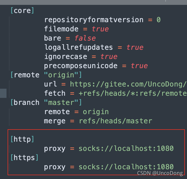Select the false value after bare

[85, 38]
